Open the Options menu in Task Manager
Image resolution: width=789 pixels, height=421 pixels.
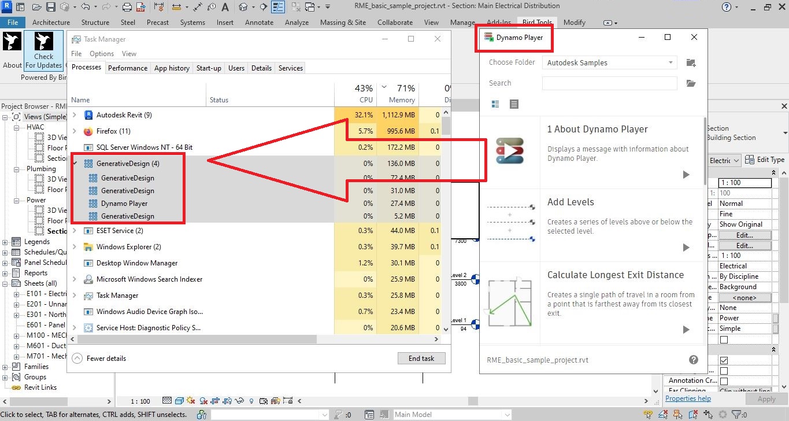point(102,53)
